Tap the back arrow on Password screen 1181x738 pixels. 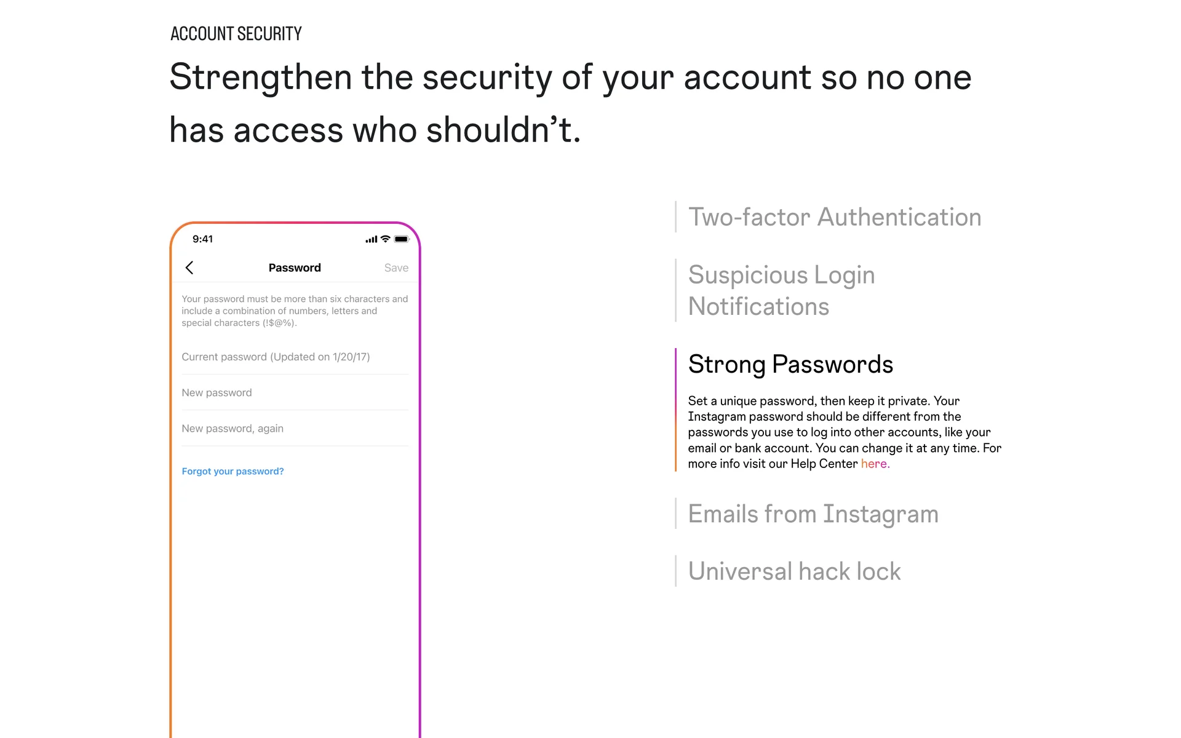189,268
